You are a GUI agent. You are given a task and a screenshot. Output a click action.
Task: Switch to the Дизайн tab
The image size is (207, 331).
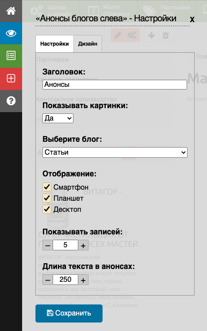point(88,44)
